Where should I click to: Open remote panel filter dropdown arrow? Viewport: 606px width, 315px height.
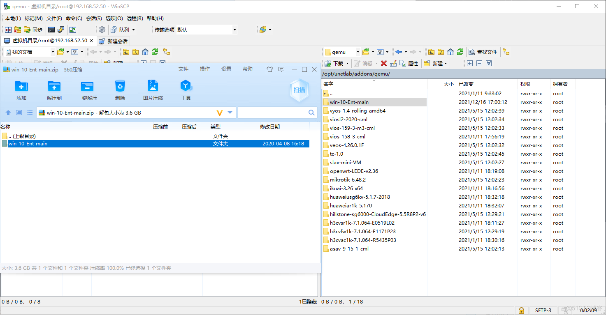[387, 52]
